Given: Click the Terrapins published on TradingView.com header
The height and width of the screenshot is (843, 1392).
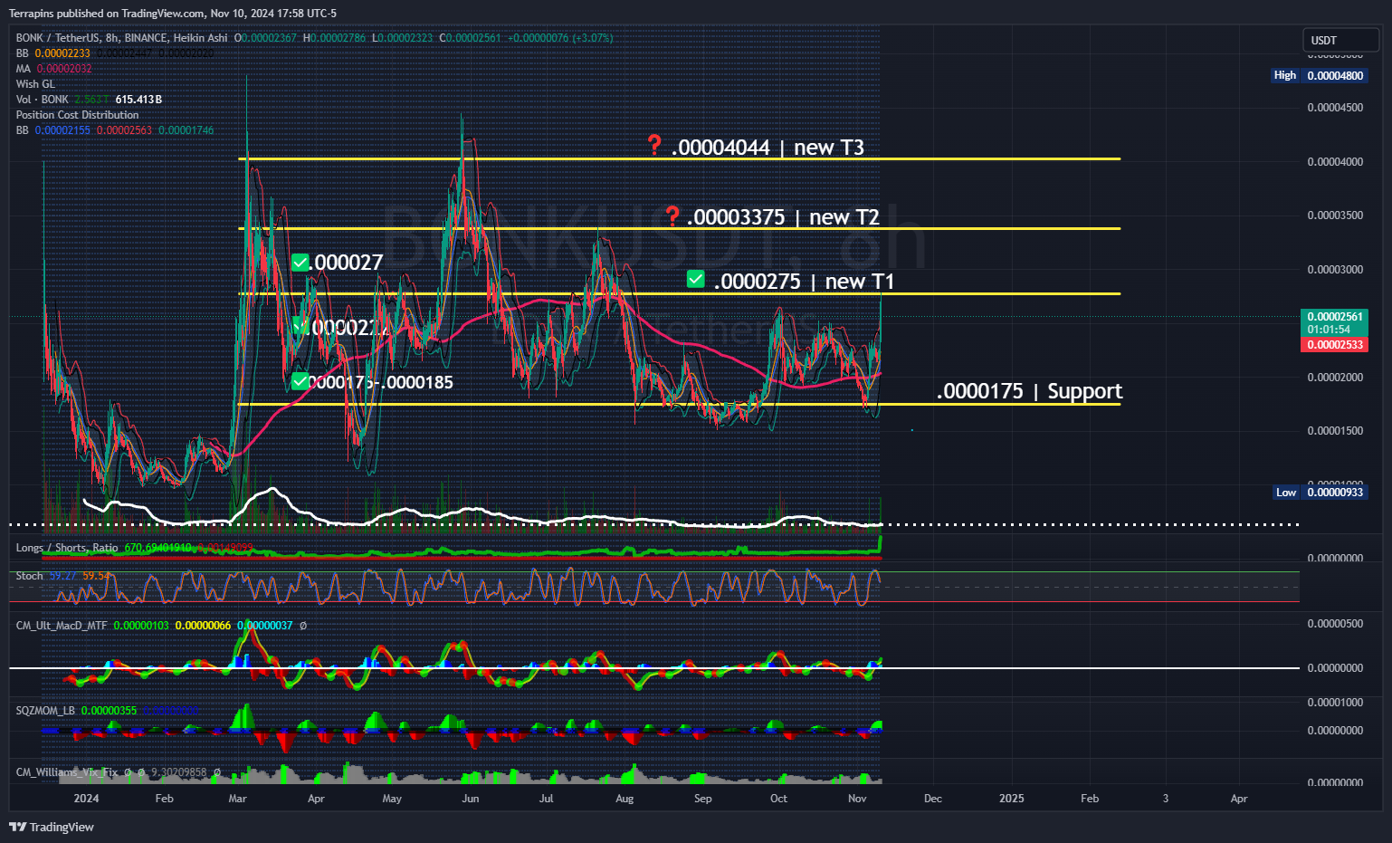Looking at the screenshot, I should click(x=173, y=13).
